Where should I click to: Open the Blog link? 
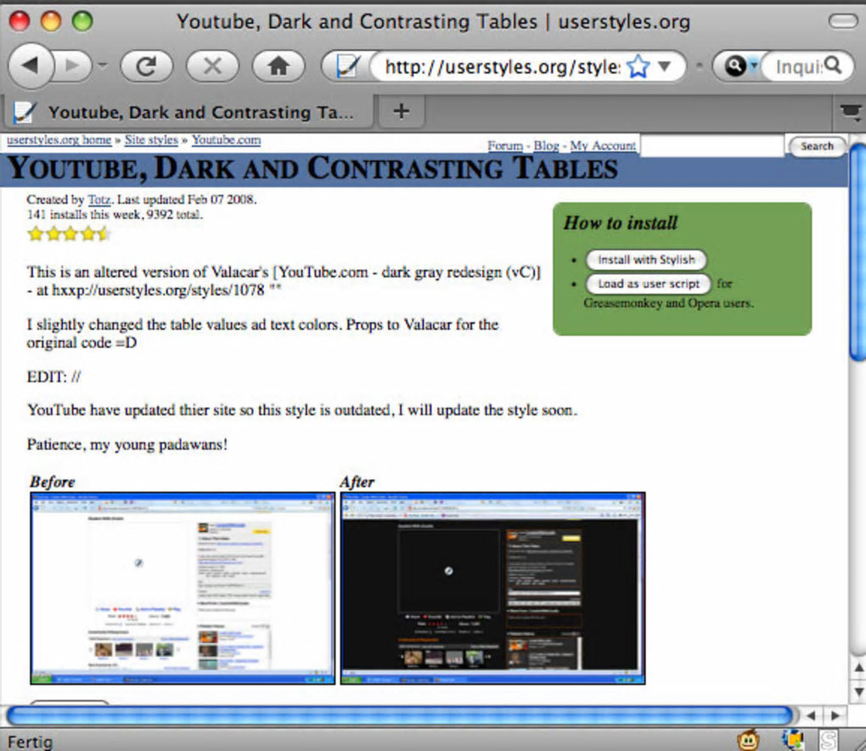546,145
